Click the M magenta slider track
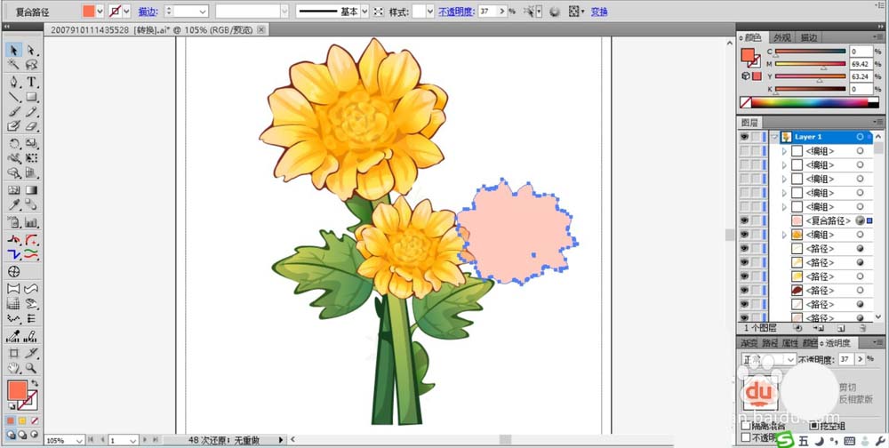Screen dimensions: 889x448 [810, 64]
